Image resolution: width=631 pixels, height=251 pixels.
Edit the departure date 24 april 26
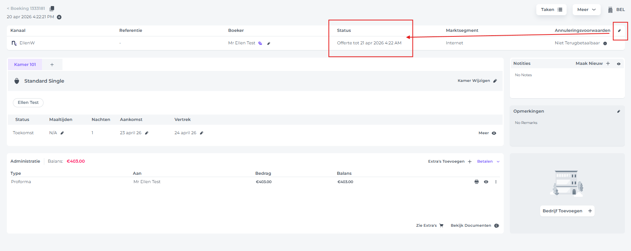click(201, 133)
